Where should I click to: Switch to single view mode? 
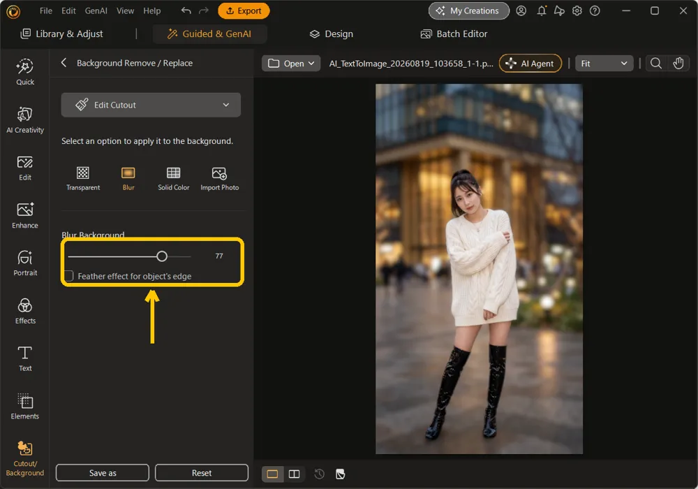272,474
